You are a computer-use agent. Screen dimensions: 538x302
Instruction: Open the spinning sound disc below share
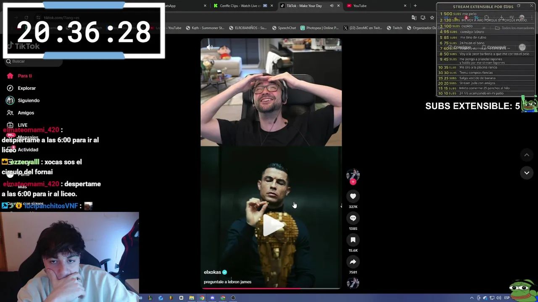[353, 284]
